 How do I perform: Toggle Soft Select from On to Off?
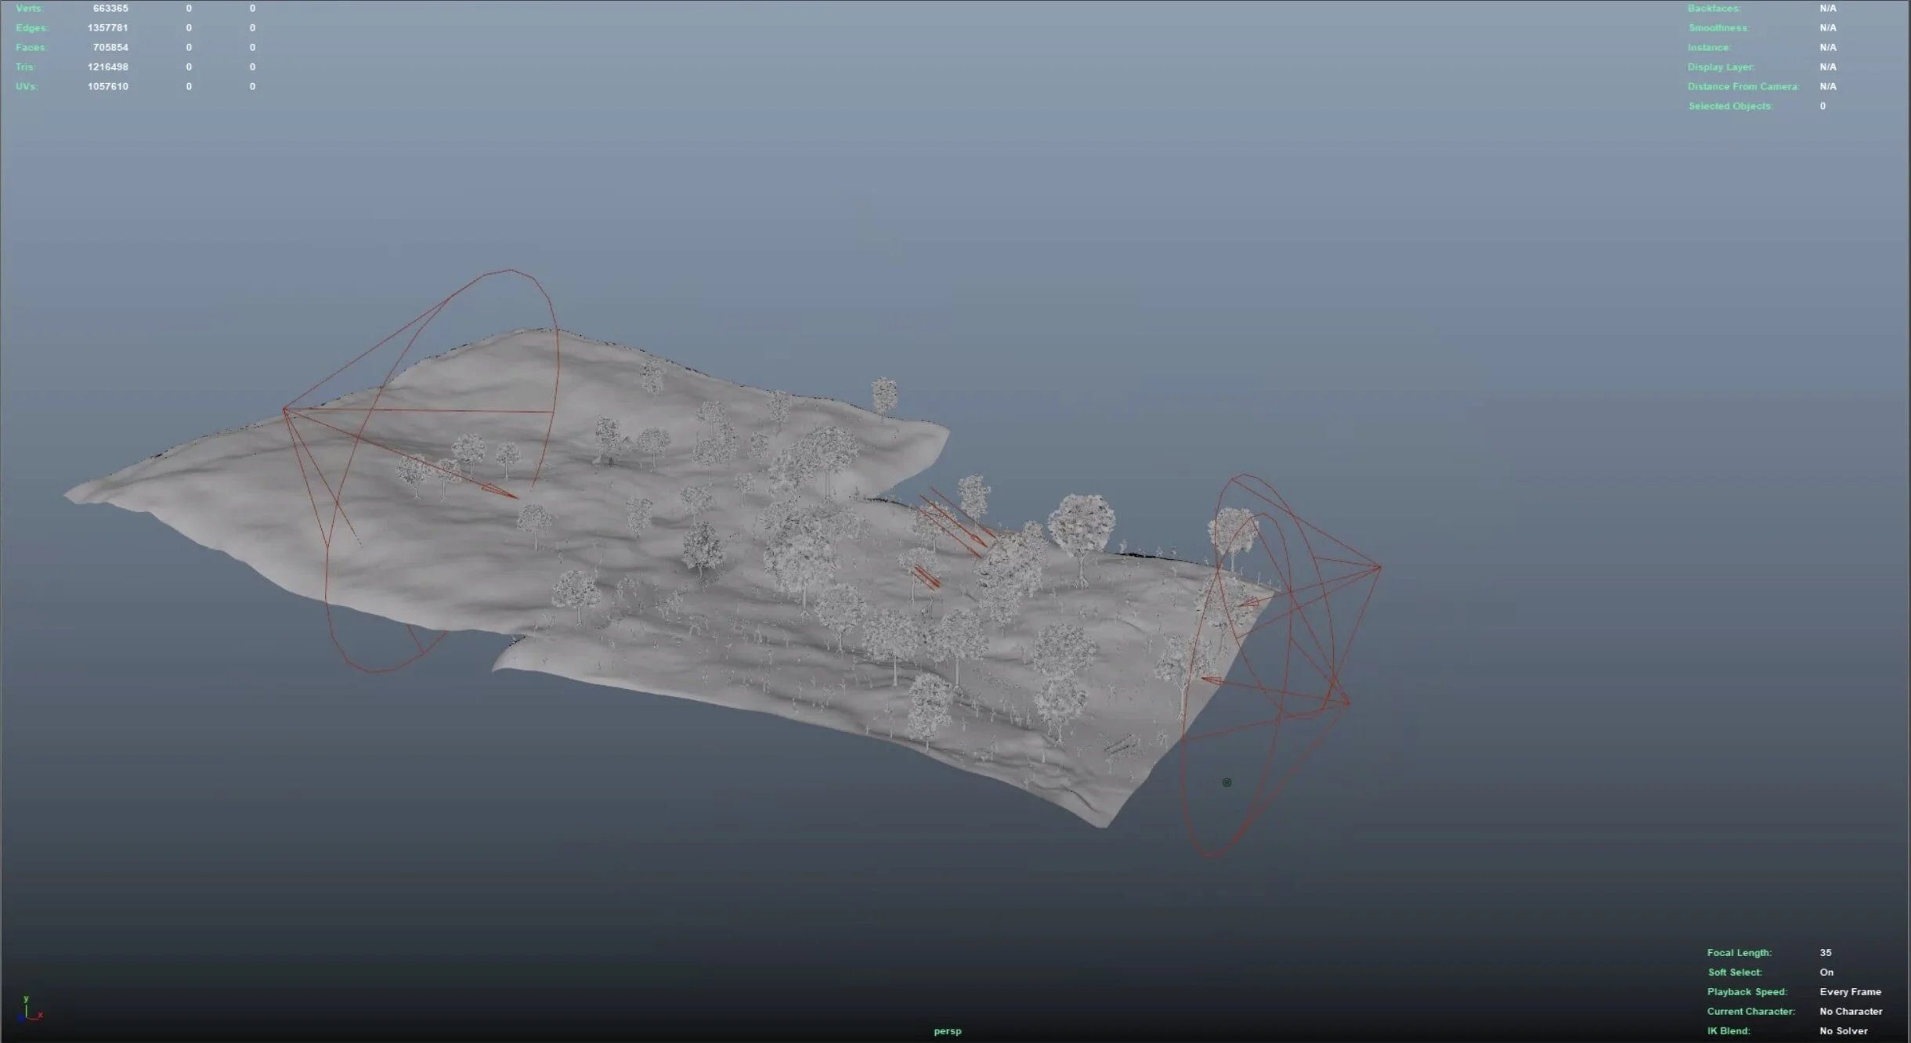1826,972
